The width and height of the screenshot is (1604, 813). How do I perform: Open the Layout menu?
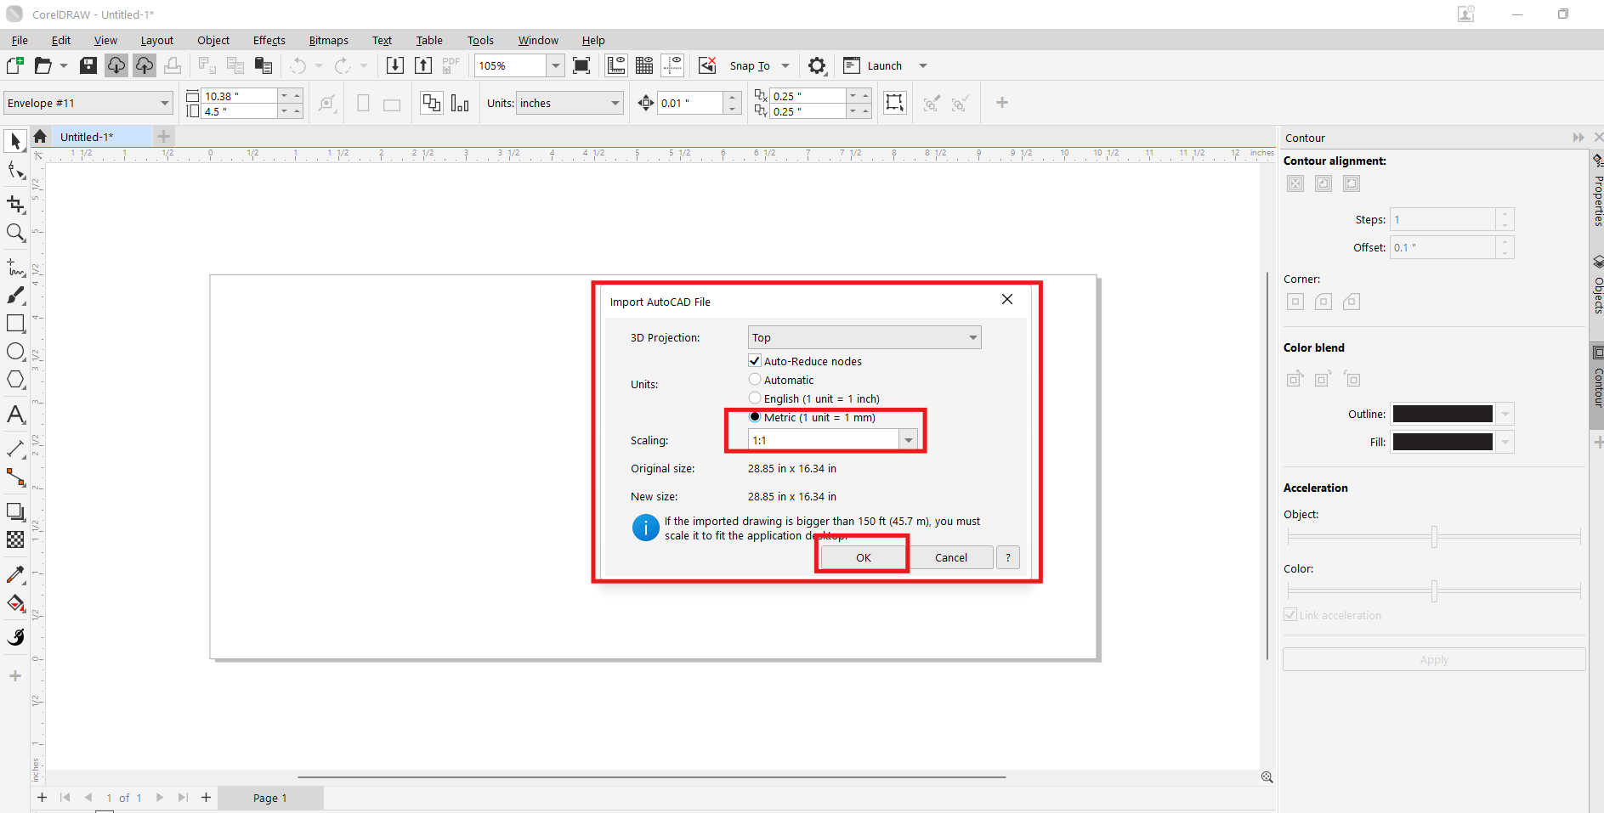(157, 40)
